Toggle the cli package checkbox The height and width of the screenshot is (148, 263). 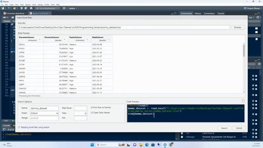[x=182, y=133]
